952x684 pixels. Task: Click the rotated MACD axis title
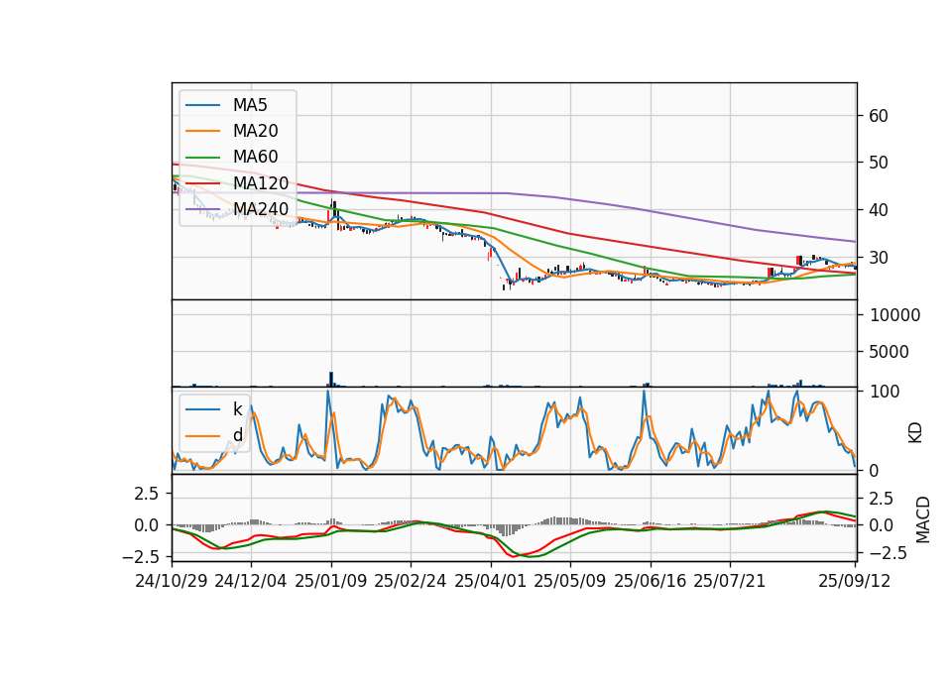(x=923, y=520)
